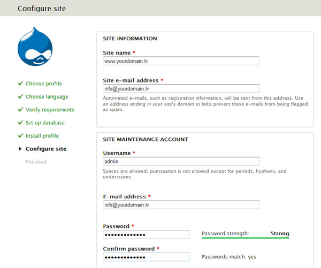Screen dimensions: 321x268
Task: Click the checkmark beside Choose profile
Action: (20, 83)
